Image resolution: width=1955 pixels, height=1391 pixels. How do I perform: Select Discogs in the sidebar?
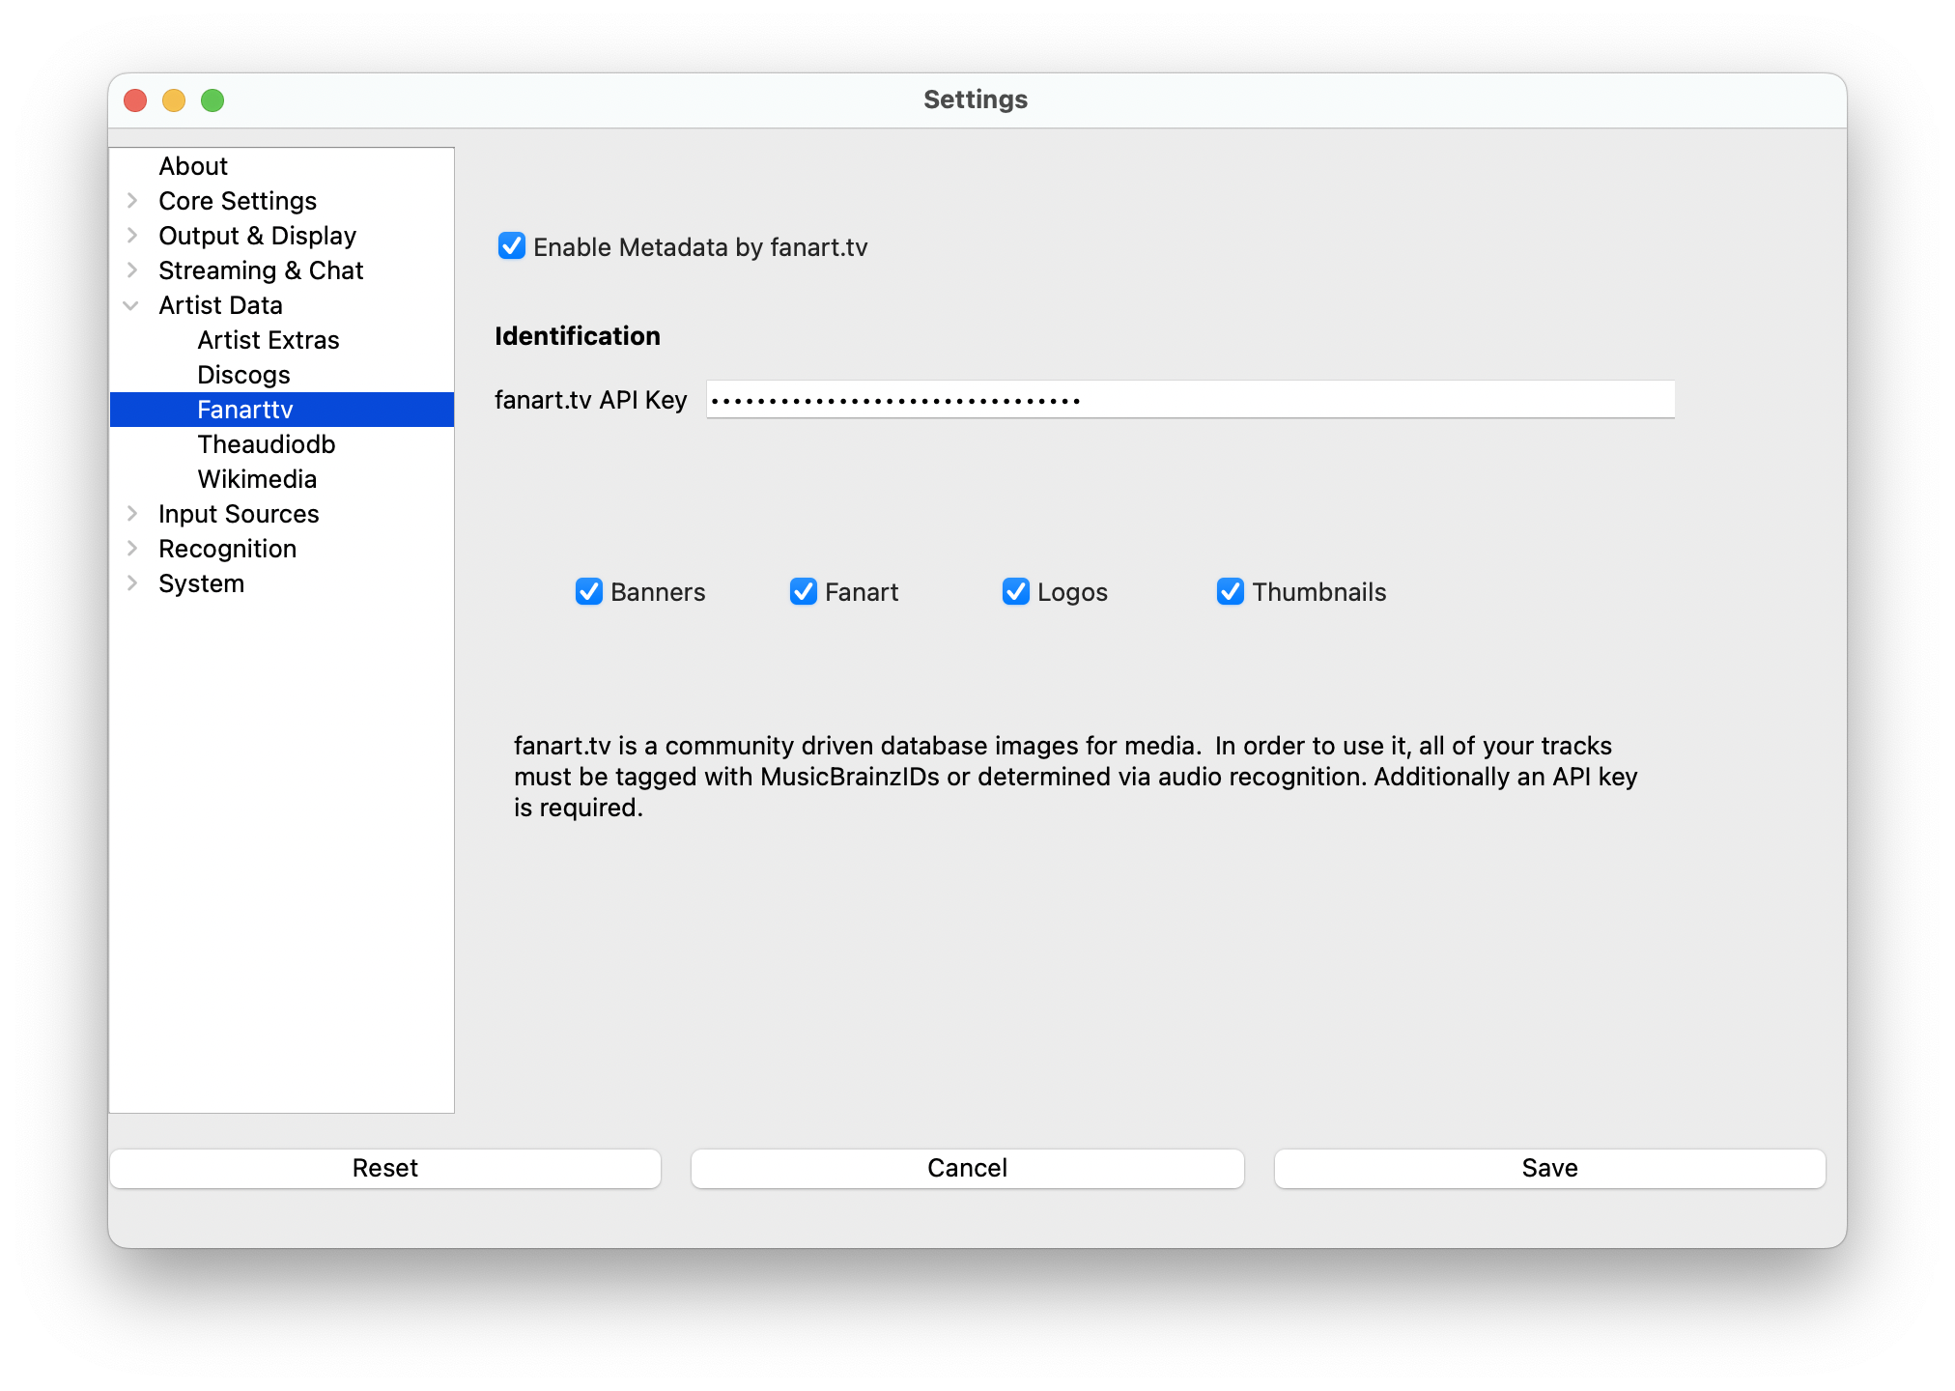pos(243,375)
